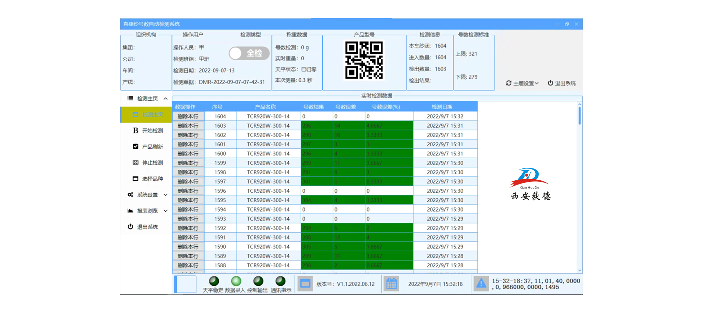Click the warning triangle icon in status bar
This screenshot has width=703, height=313.
[481, 284]
